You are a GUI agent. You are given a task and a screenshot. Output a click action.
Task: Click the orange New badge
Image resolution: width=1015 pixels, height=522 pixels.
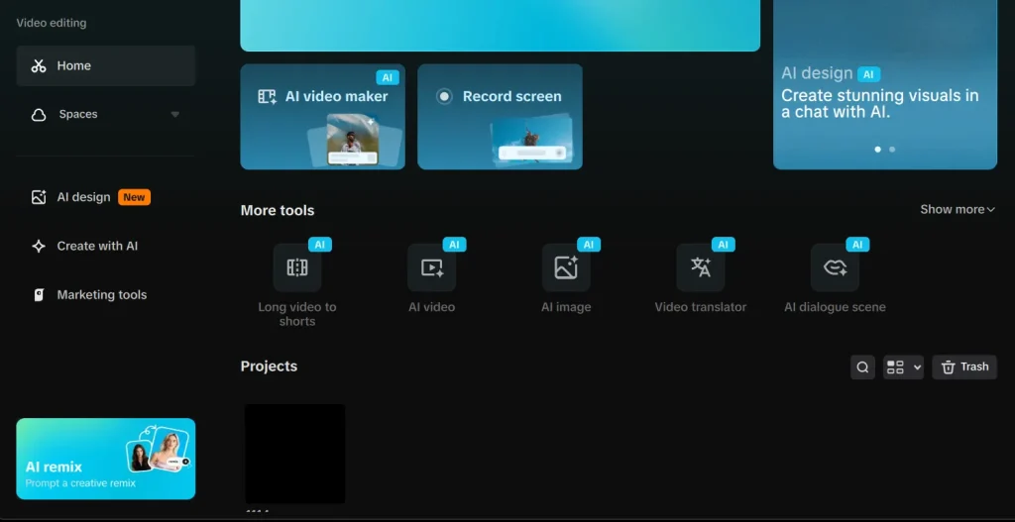tap(134, 197)
